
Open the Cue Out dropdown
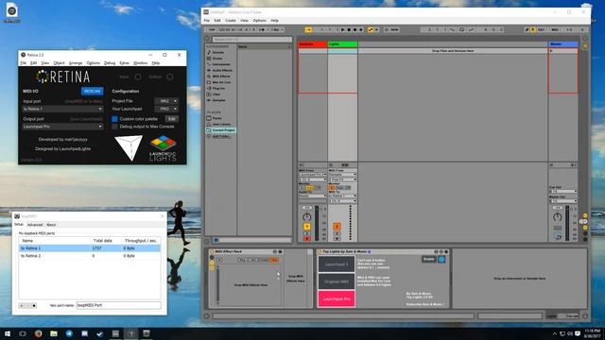pos(563,191)
